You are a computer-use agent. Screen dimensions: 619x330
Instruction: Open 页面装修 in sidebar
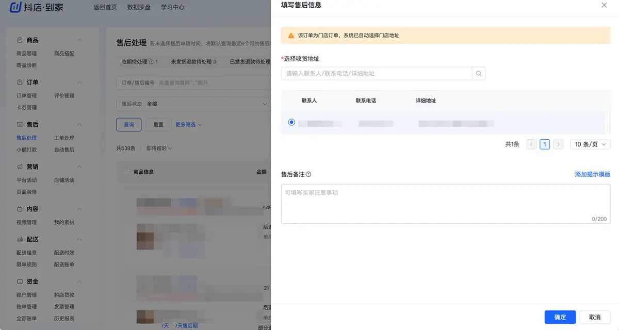click(27, 192)
